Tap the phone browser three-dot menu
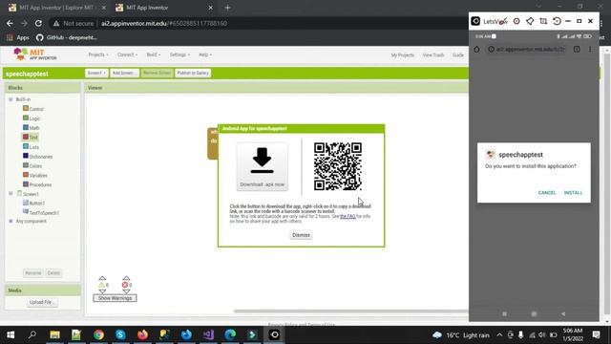The width and height of the screenshot is (611, 344). [x=590, y=49]
